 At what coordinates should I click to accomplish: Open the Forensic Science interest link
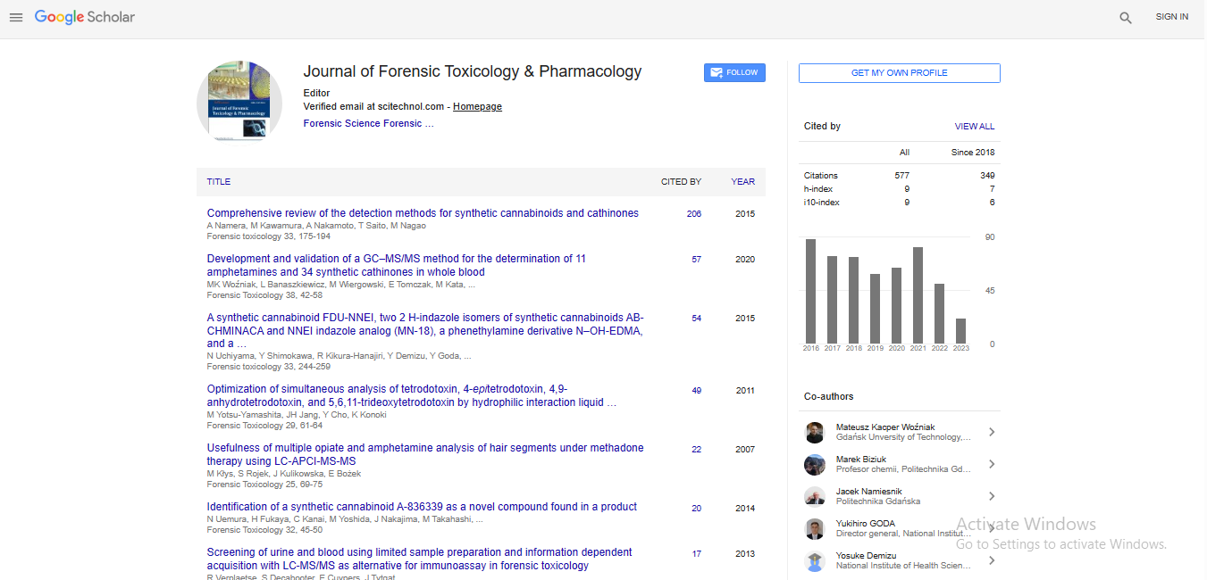pyautogui.click(x=368, y=123)
